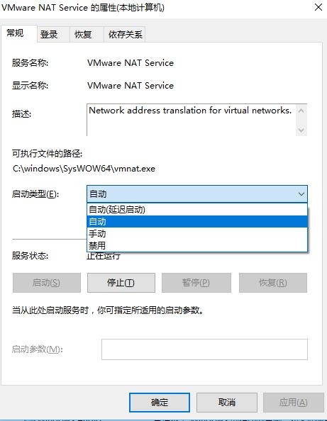Image resolution: width=327 pixels, height=421 pixels.
Task: Select 禁用 in startup type list
Action: [x=197, y=245]
